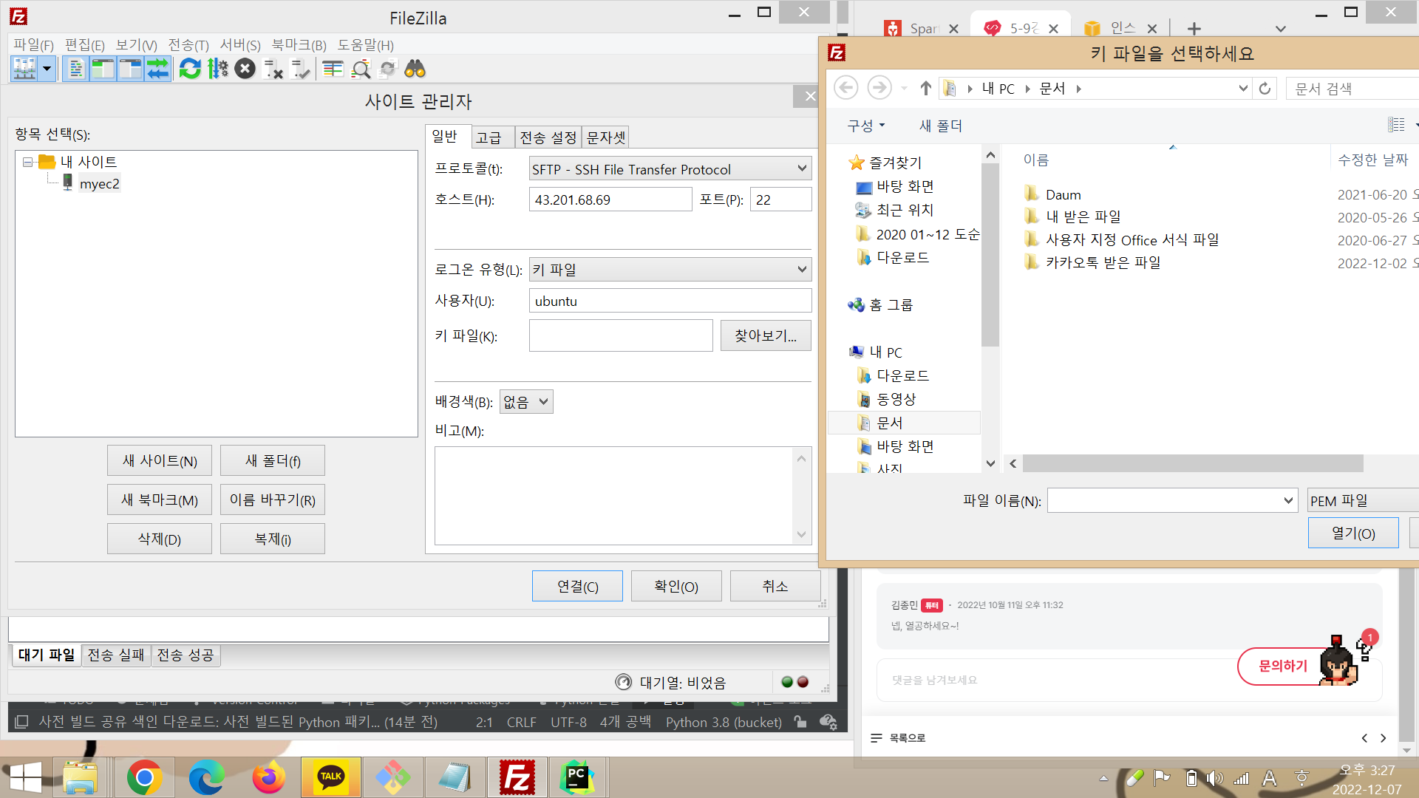
Task: Click the 삭제(D) button
Action: point(160,539)
